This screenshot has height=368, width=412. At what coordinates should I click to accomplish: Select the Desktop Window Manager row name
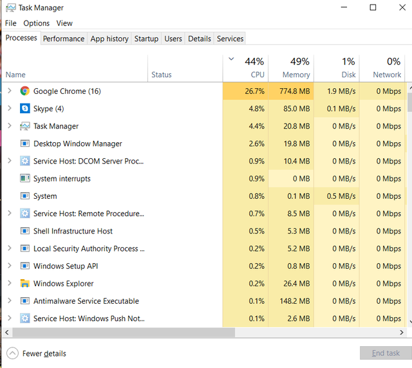coord(78,143)
